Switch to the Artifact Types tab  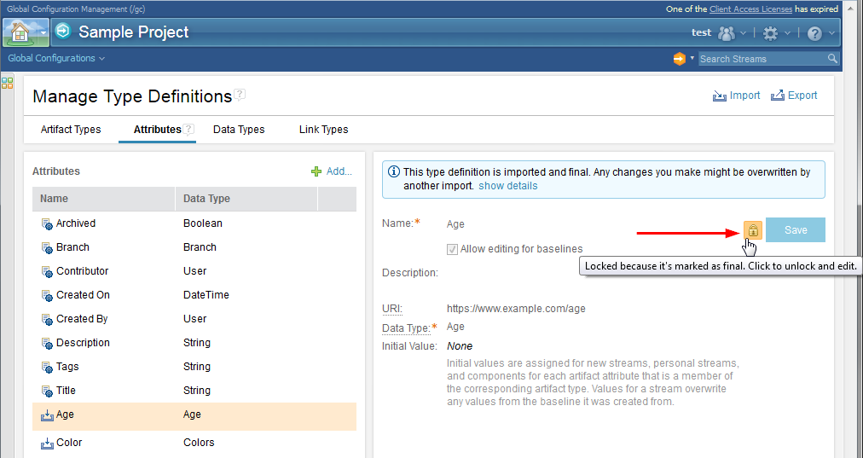(x=71, y=130)
